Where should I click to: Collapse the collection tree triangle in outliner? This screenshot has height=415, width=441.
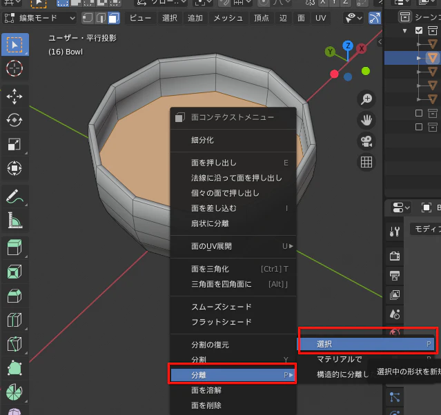[x=404, y=30]
